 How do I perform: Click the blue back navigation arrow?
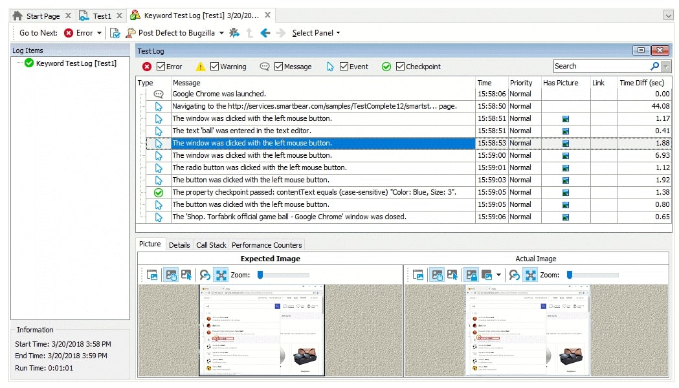tap(264, 33)
